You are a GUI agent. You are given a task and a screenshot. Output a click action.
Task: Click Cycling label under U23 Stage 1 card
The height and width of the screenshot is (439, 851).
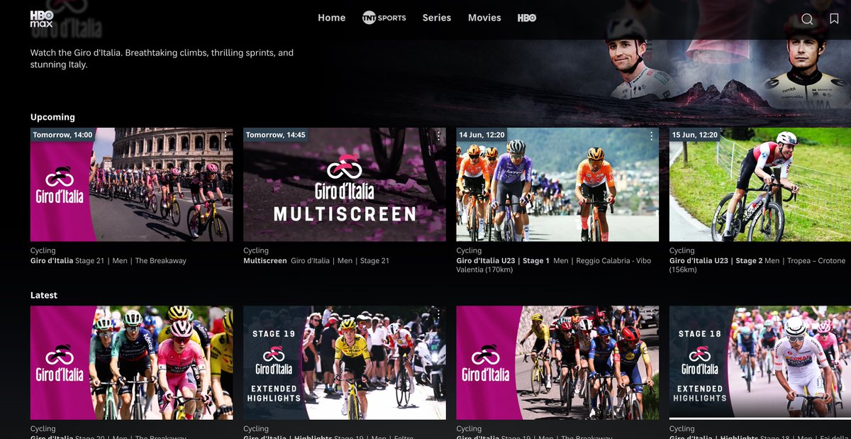[469, 250]
